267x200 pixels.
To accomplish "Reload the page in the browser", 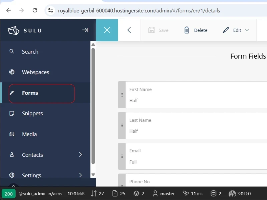I will click(35, 10).
